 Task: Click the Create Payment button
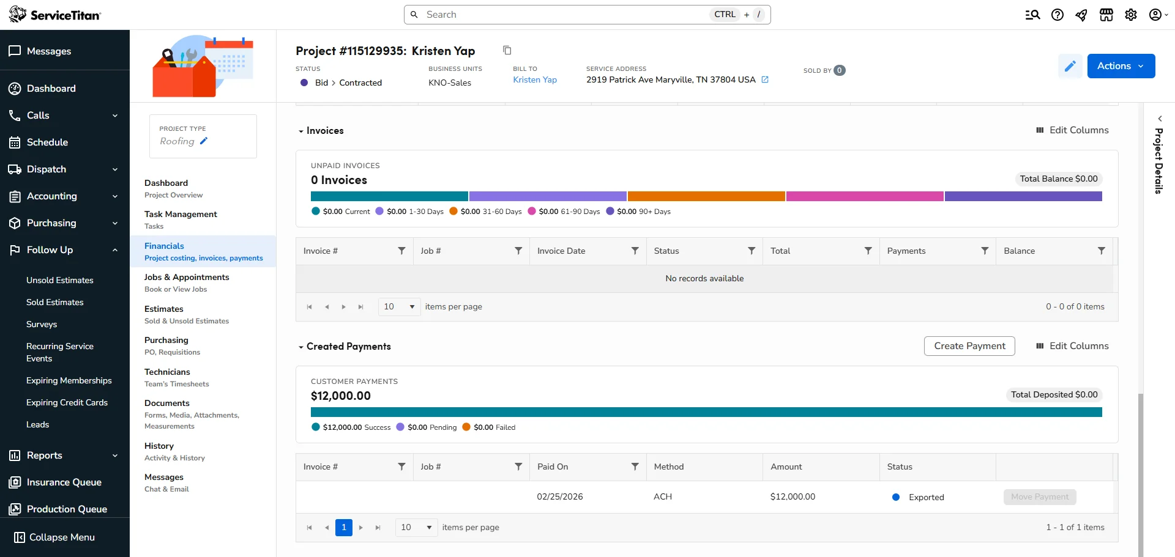pos(969,345)
